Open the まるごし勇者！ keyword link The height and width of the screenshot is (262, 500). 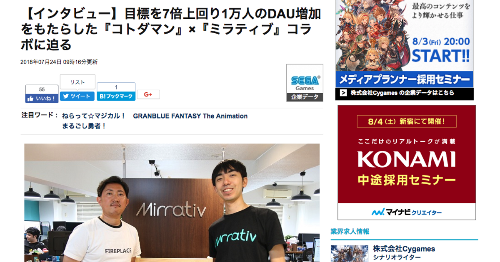coord(84,126)
